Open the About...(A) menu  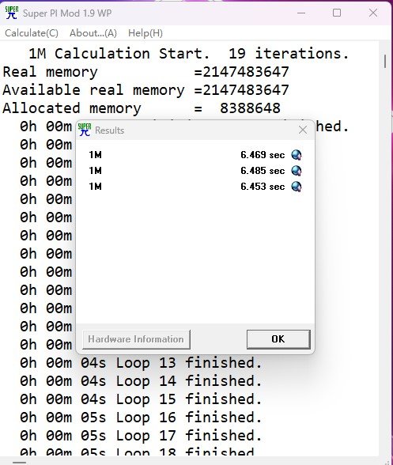pos(93,33)
